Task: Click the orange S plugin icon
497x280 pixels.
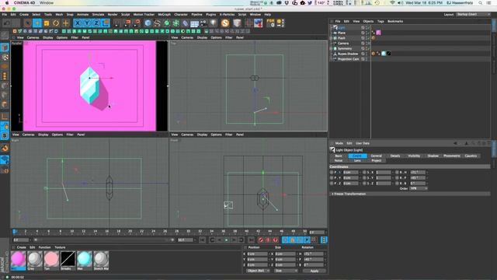Action: (x=225, y=23)
